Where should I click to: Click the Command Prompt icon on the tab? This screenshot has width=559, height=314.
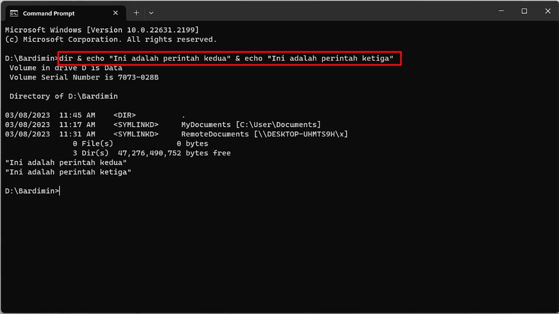(14, 13)
